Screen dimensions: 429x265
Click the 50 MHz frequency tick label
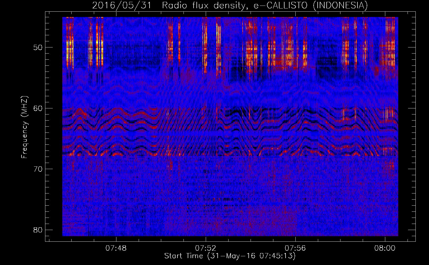38,48
